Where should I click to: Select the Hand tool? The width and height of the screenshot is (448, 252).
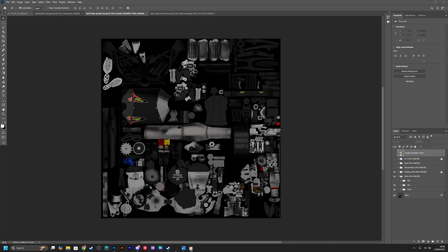pos(3,109)
